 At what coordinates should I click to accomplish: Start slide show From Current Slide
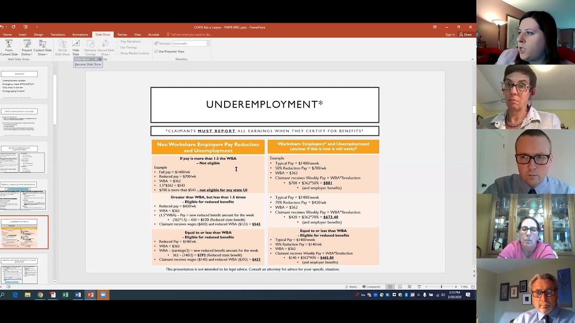click(9, 48)
